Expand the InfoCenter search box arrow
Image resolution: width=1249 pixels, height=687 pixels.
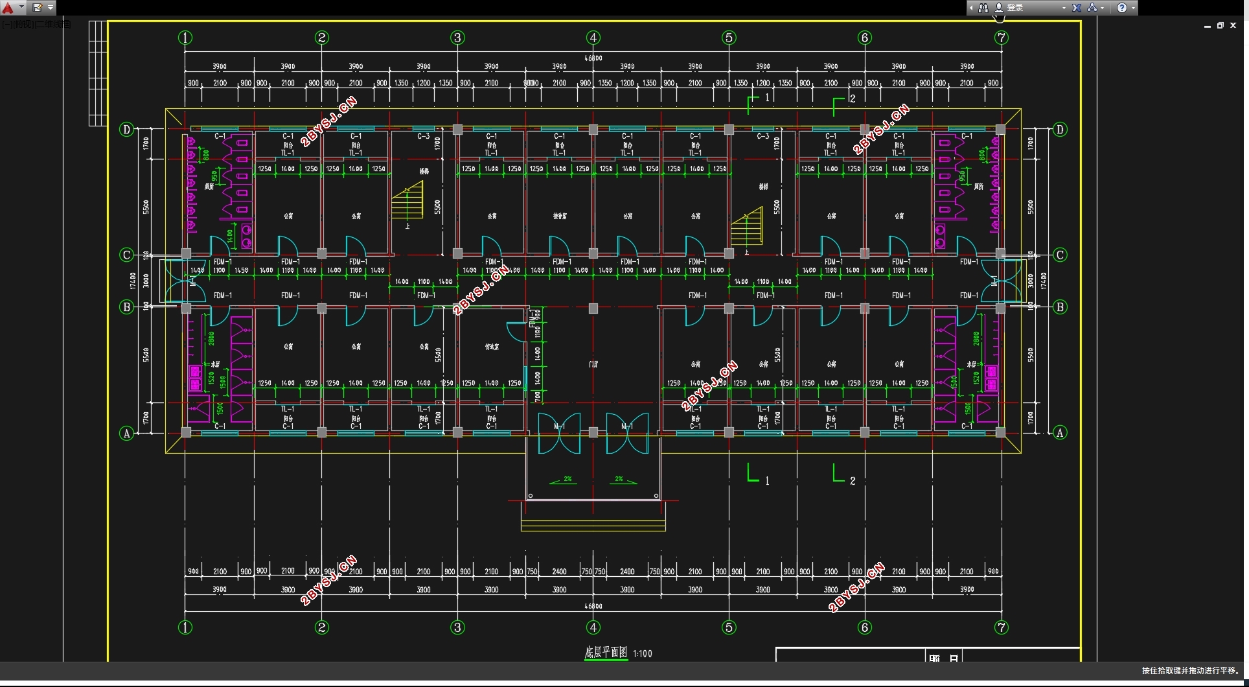(x=971, y=8)
